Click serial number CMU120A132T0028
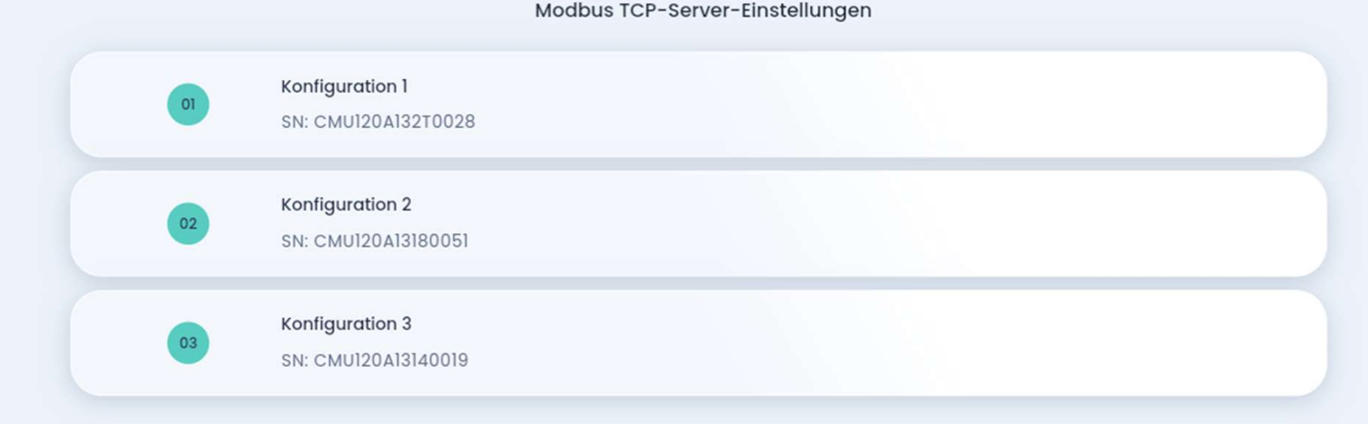Screen dimensions: 1368x424 (394, 121)
